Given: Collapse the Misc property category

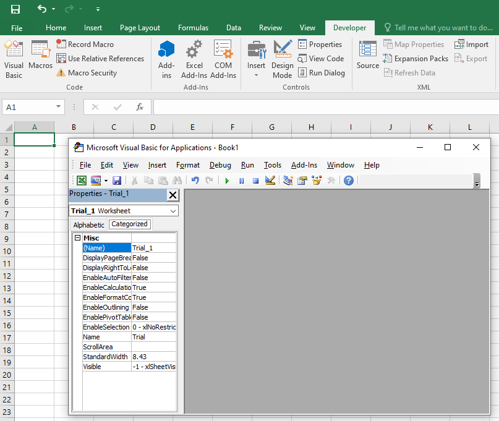Looking at the screenshot, I should pyautogui.click(x=77, y=238).
